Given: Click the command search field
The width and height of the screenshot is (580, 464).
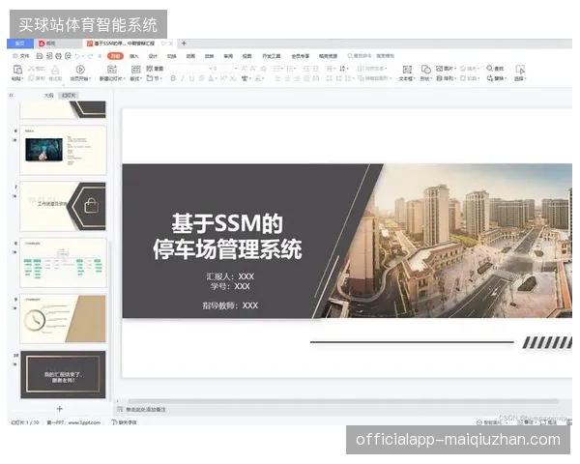Looking at the screenshot, I should [x=371, y=56].
